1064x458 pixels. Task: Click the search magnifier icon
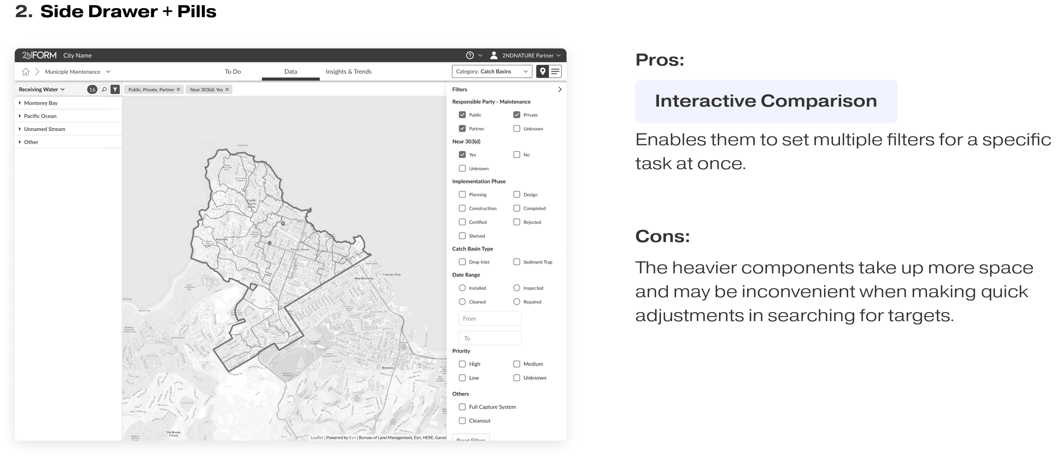click(104, 89)
